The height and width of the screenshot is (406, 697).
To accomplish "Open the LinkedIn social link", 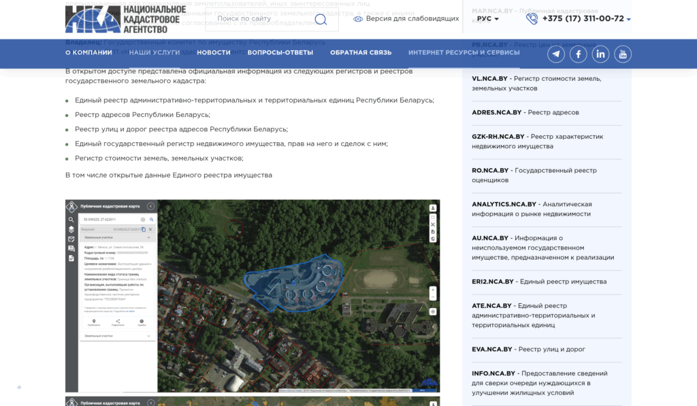I will coord(600,54).
